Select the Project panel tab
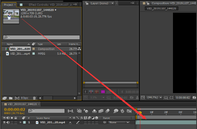The width and height of the screenshot is (197, 129). click(8, 5)
